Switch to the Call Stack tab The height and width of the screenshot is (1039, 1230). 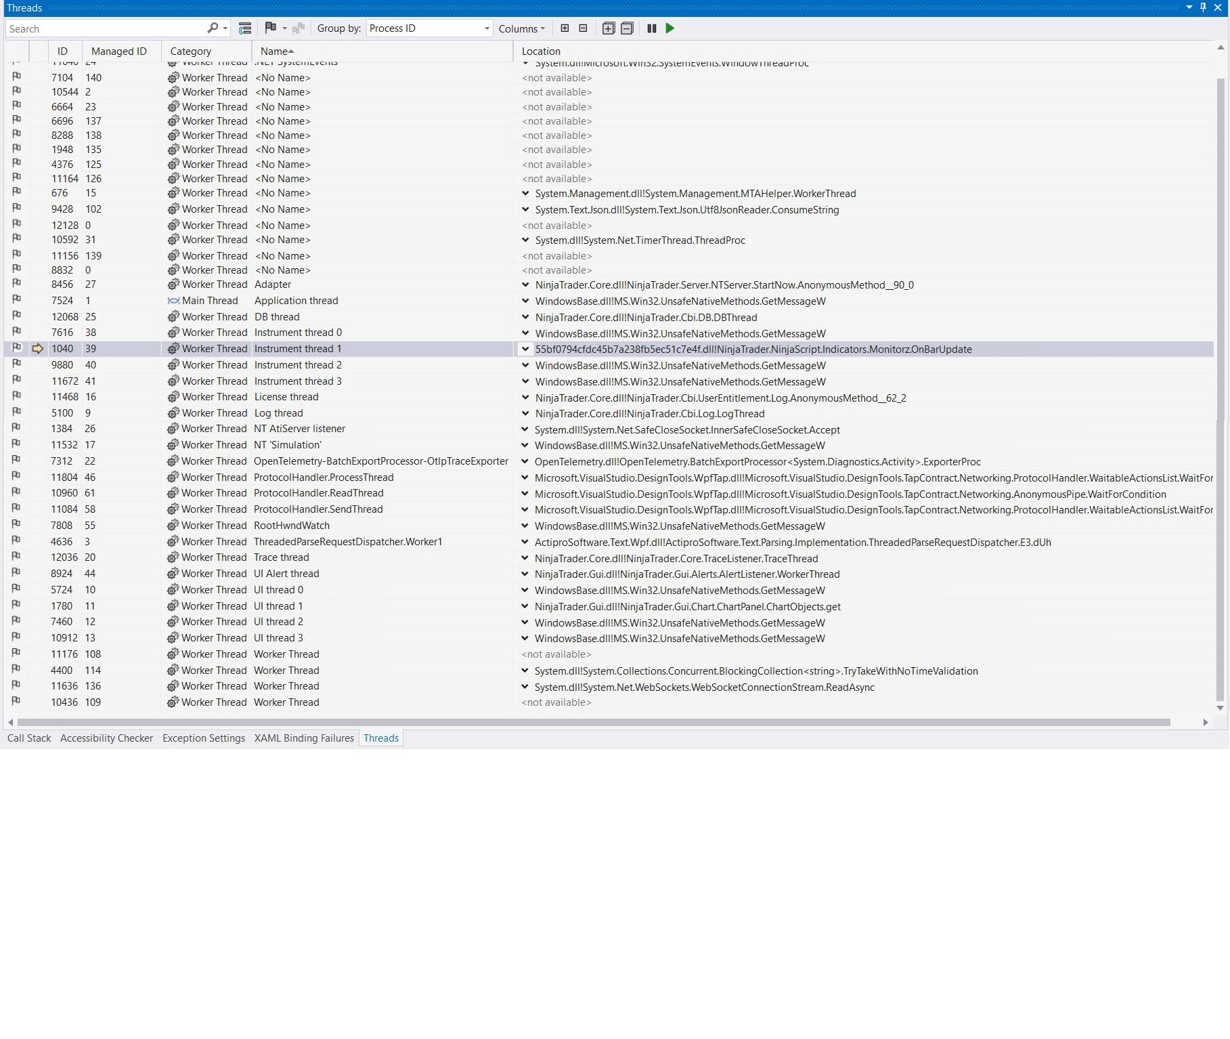[x=29, y=738]
